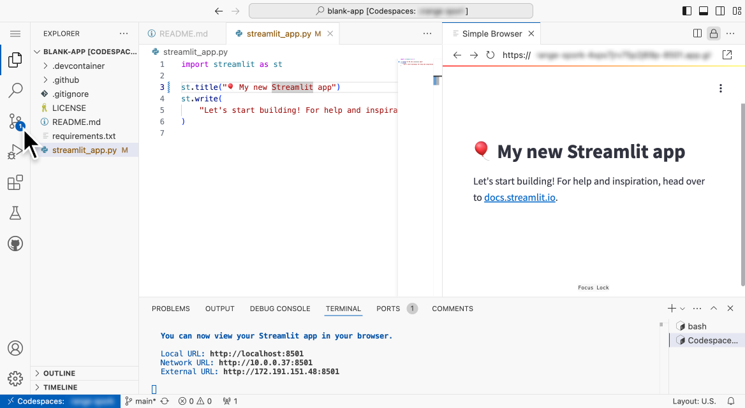Open the Extensions view
The width and height of the screenshot is (745, 408).
(15, 182)
